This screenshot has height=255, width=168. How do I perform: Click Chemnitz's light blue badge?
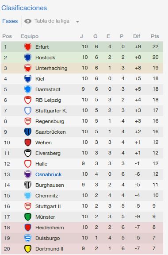(x=28, y=196)
